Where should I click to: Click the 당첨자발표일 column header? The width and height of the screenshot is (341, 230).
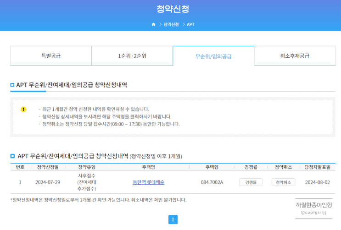coord(318,167)
